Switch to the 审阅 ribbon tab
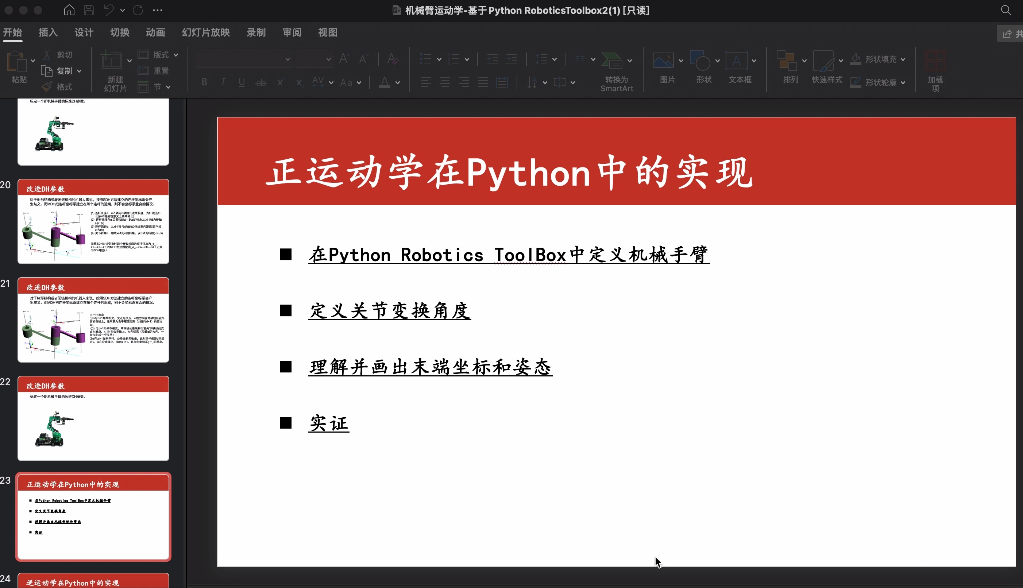Image resolution: width=1023 pixels, height=588 pixels. click(292, 32)
